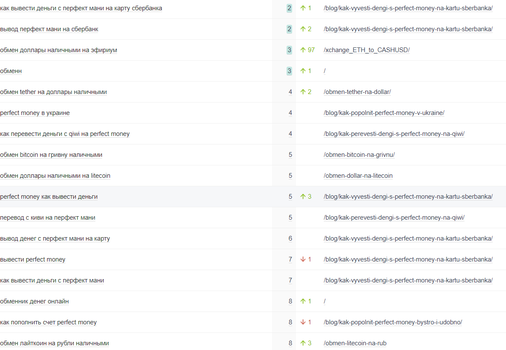Click green up 2 in 'вывод перфект мани на сбербанк' row
Screen dimensions: 506x350
[x=306, y=29]
